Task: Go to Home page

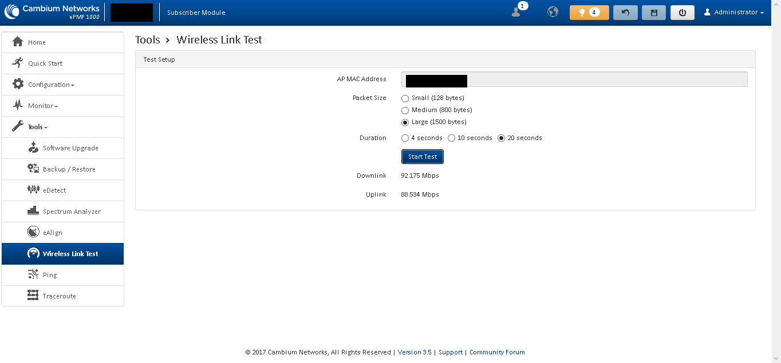Action: (x=62, y=42)
